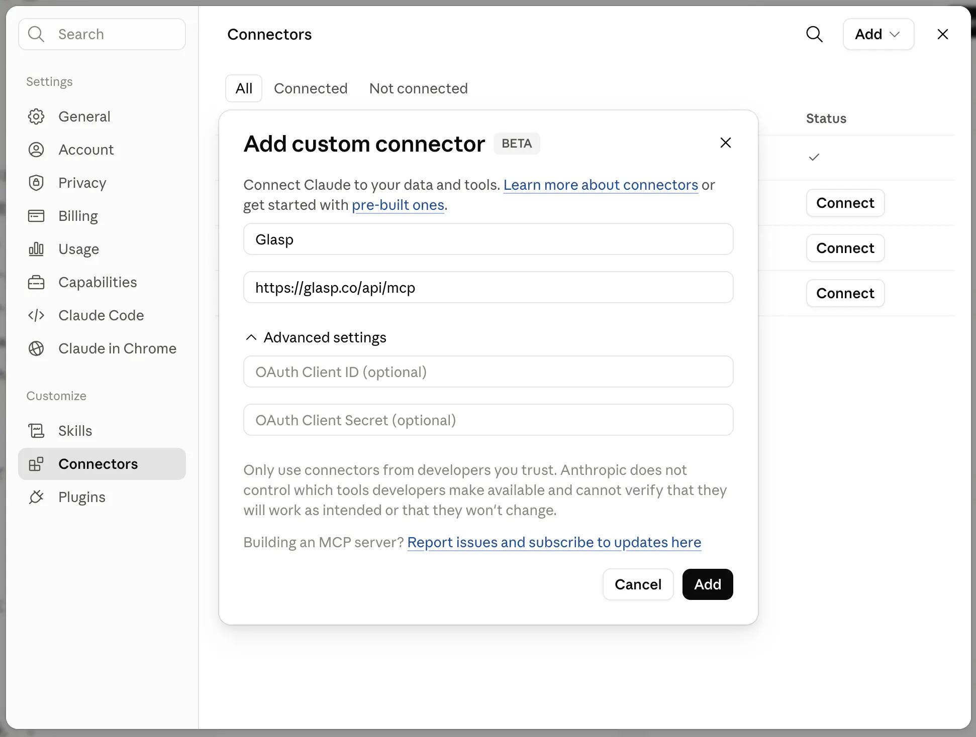Click the Connectors blocks icon

[36, 464]
